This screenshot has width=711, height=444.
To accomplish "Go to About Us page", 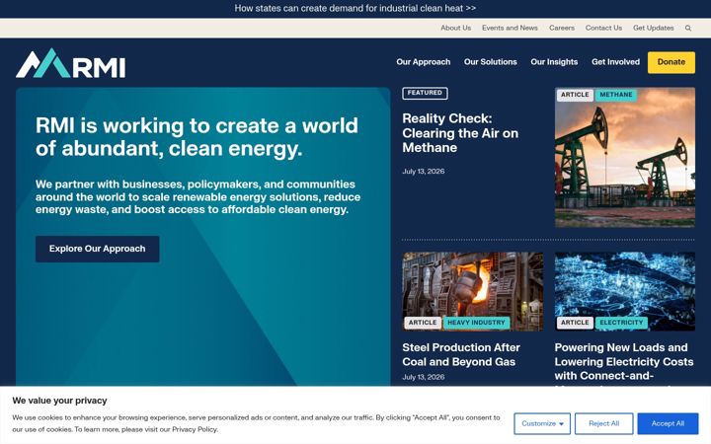I will tap(455, 28).
